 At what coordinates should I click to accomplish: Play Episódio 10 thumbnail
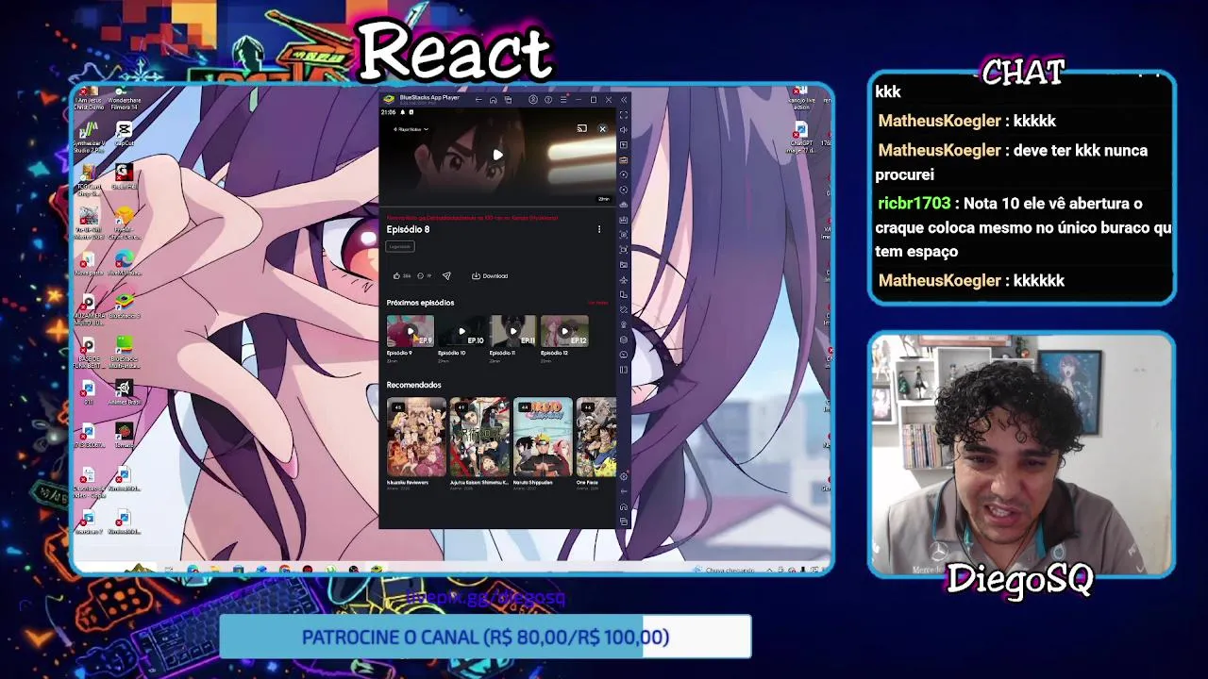click(x=461, y=332)
